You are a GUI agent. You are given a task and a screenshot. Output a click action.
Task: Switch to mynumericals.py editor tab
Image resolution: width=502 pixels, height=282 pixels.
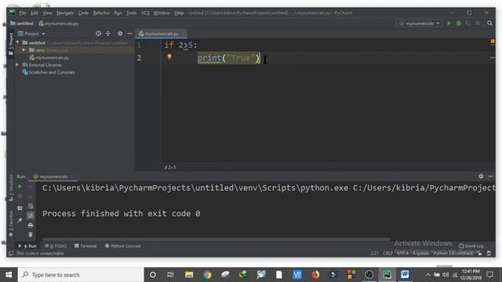pos(162,34)
